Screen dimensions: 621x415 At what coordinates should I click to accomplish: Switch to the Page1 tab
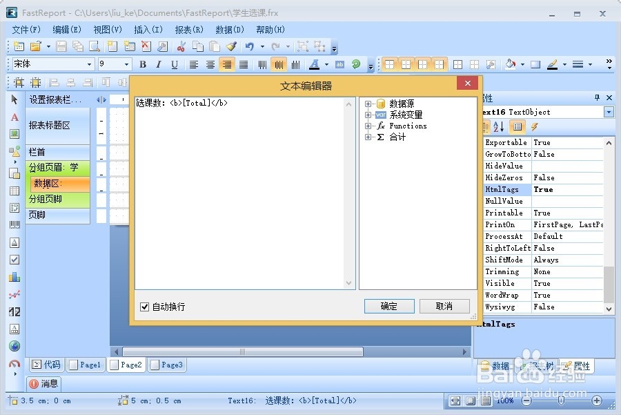85,365
